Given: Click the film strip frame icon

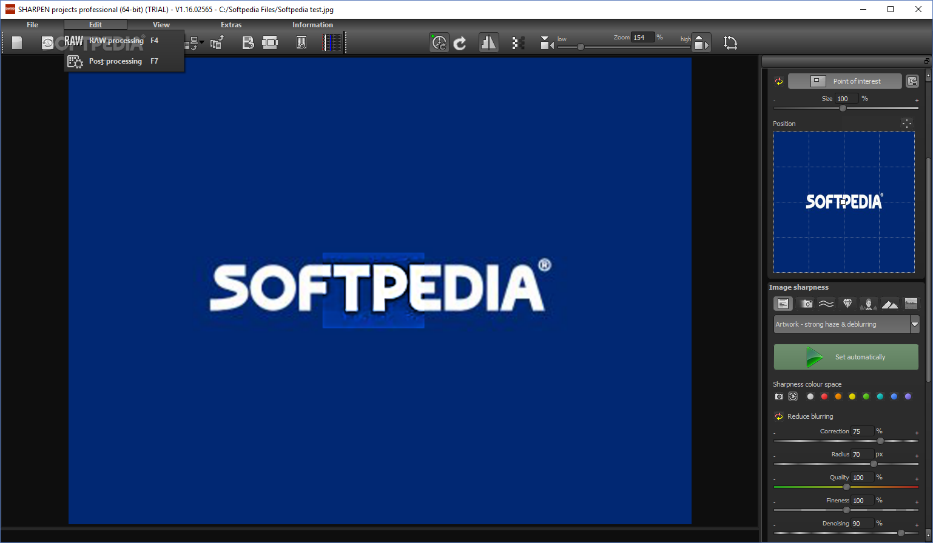Looking at the screenshot, I should [269, 42].
